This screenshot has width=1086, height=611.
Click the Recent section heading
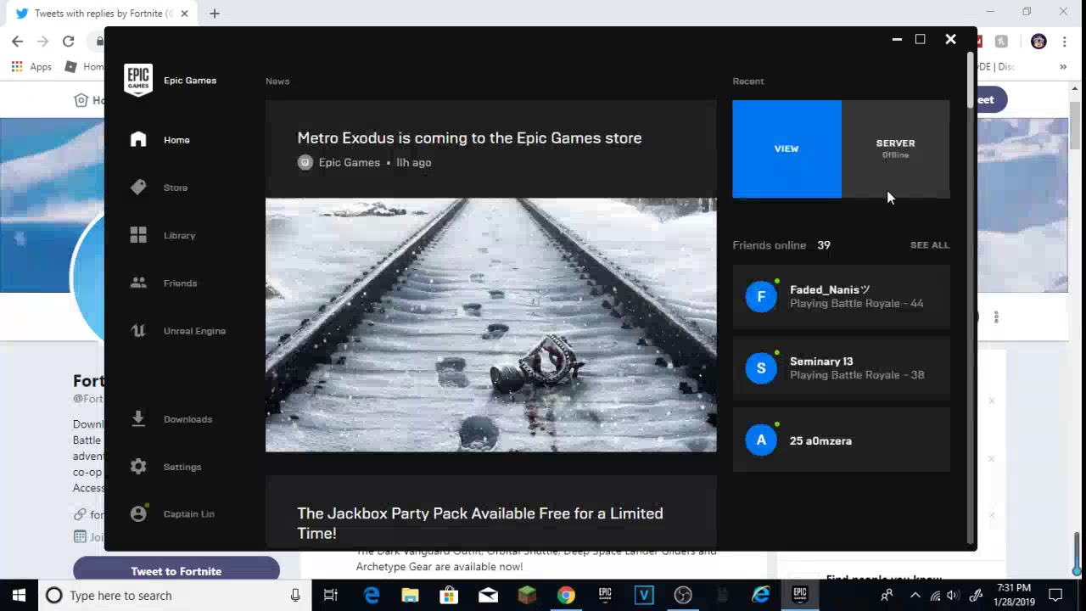pos(748,81)
